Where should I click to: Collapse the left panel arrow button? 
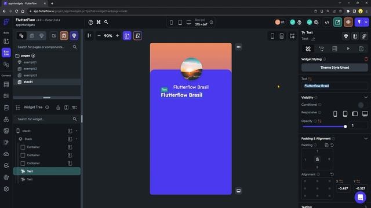click(89, 36)
